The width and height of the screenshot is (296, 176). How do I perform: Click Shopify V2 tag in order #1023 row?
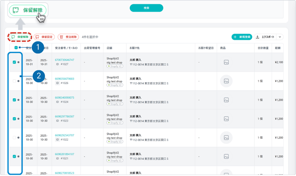(115, 122)
